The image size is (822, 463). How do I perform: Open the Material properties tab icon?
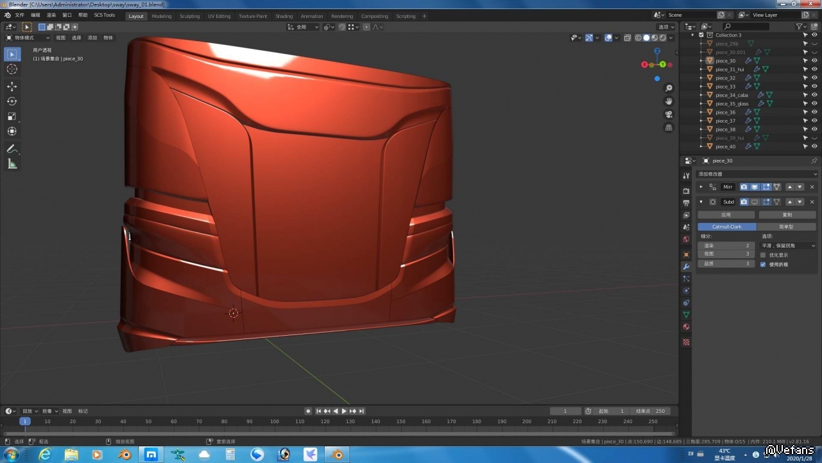click(686, 328)
